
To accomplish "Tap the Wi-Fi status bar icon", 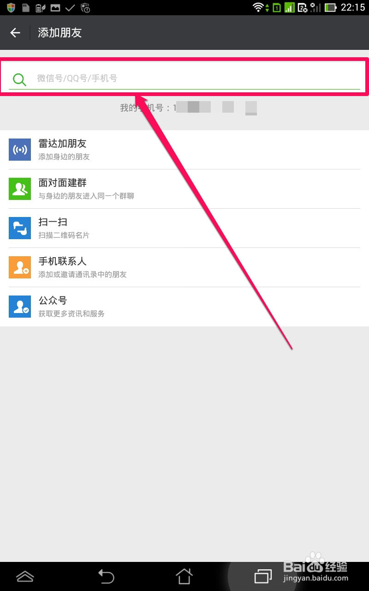I will tap(258, 7).
